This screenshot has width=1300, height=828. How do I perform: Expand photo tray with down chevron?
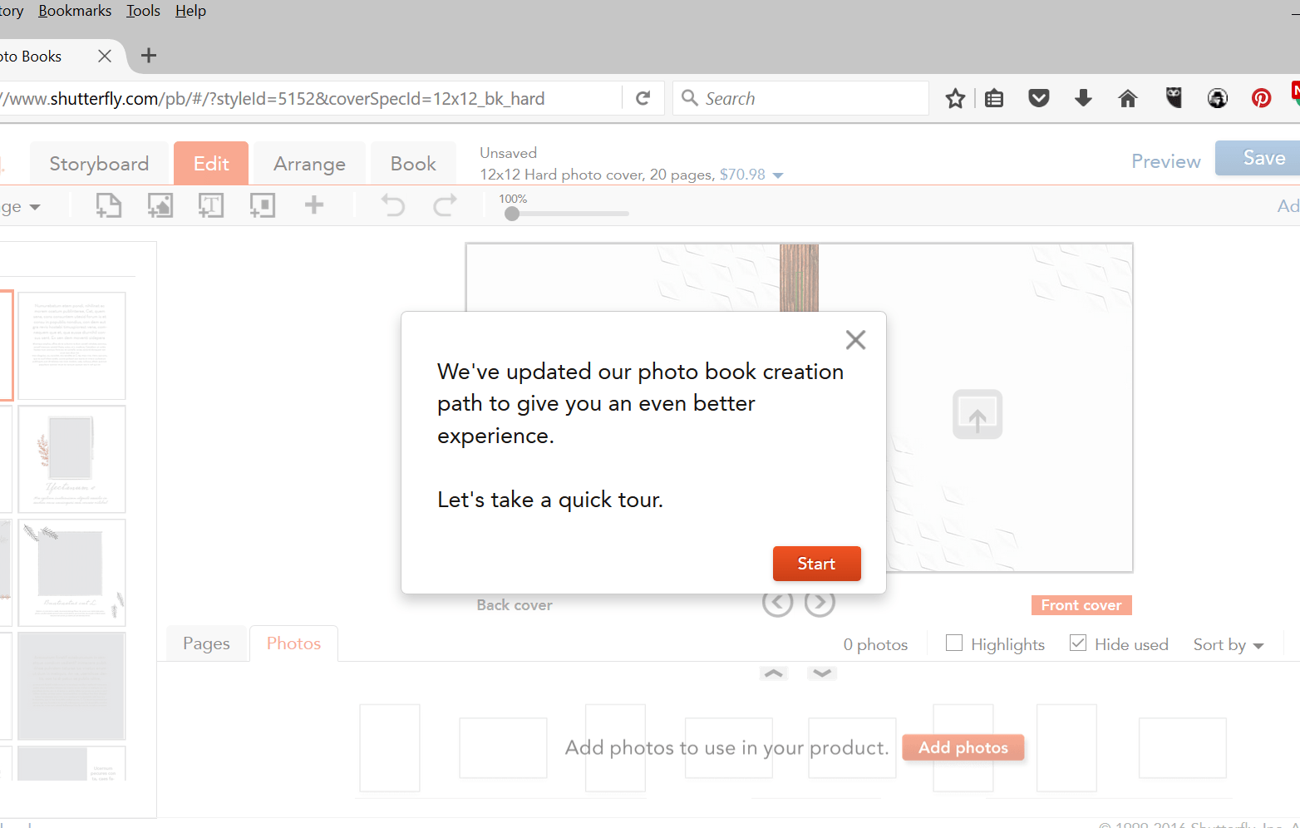(x=822, y=673)
